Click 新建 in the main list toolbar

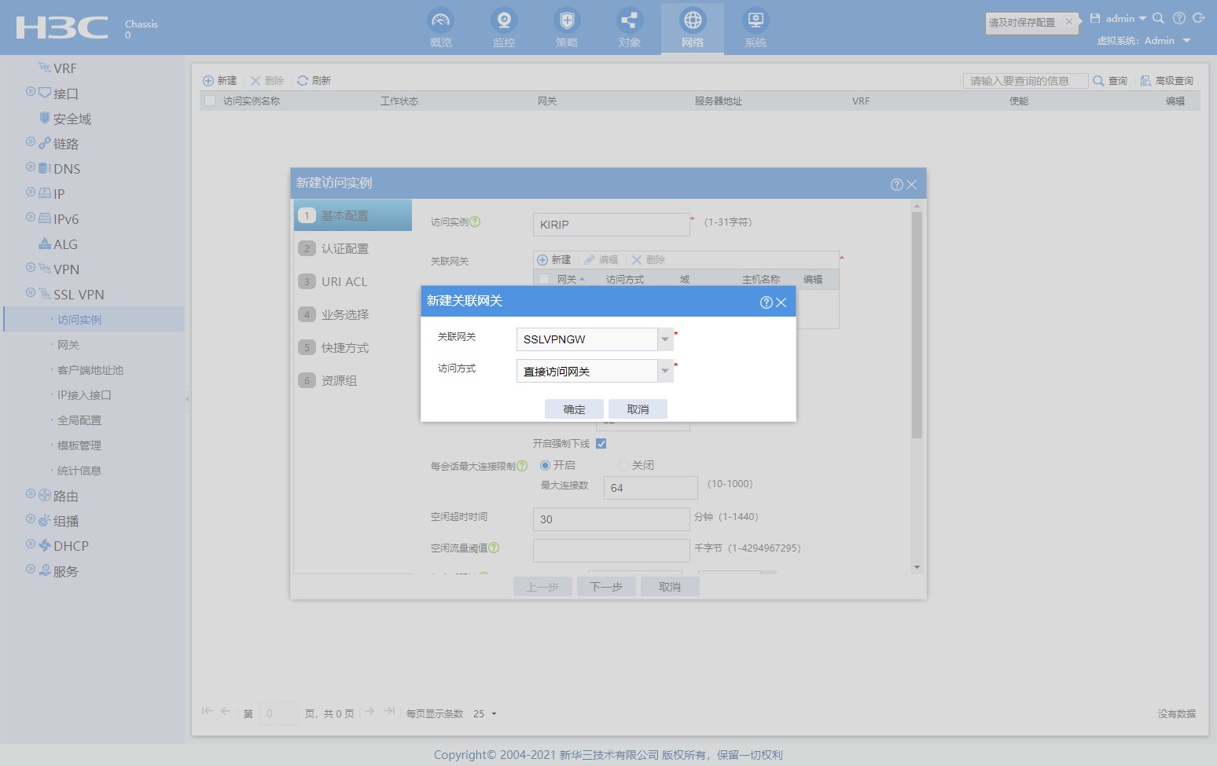220,81
